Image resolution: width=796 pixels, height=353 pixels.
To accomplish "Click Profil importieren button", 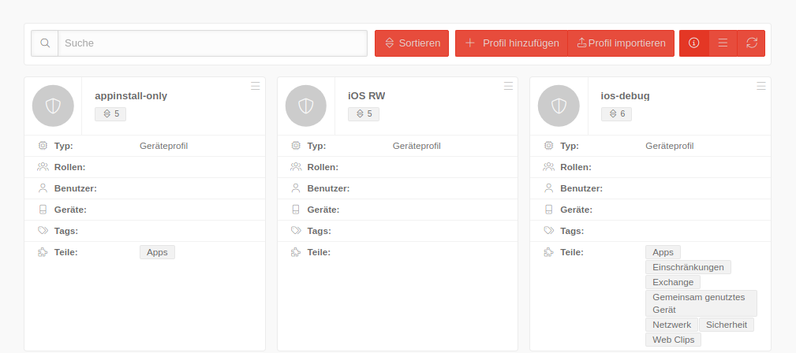I will pyautogui.click(x=621, y=43).
